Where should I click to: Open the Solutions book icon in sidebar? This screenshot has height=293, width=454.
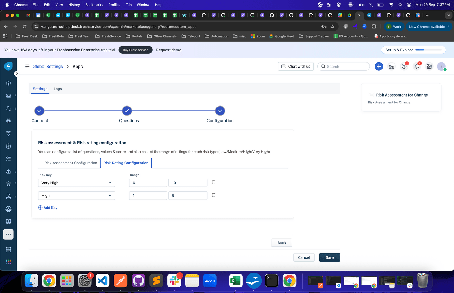(x=8, y=221)
